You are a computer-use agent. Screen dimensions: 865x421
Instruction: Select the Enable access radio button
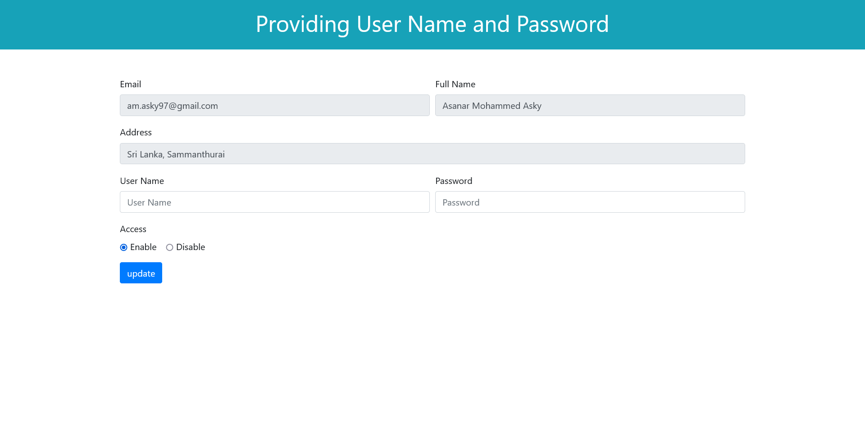(124, 247)
